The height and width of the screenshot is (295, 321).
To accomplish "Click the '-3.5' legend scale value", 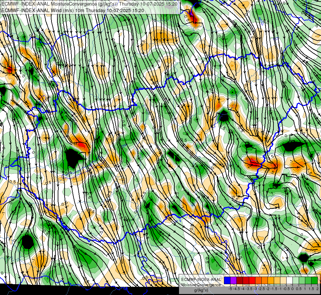I will (249, 289).
